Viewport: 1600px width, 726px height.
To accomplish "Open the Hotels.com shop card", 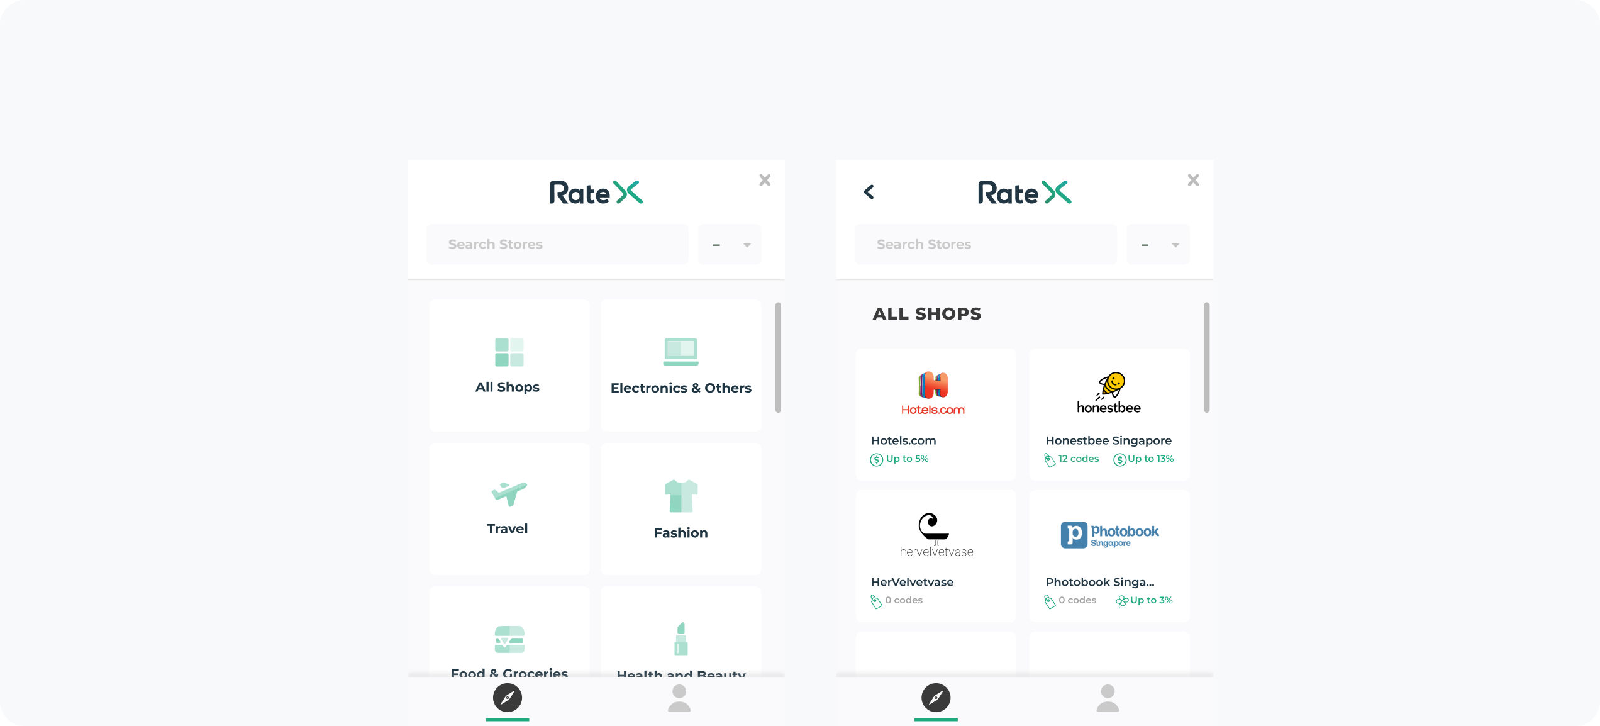I will click(x=935, y=415).
